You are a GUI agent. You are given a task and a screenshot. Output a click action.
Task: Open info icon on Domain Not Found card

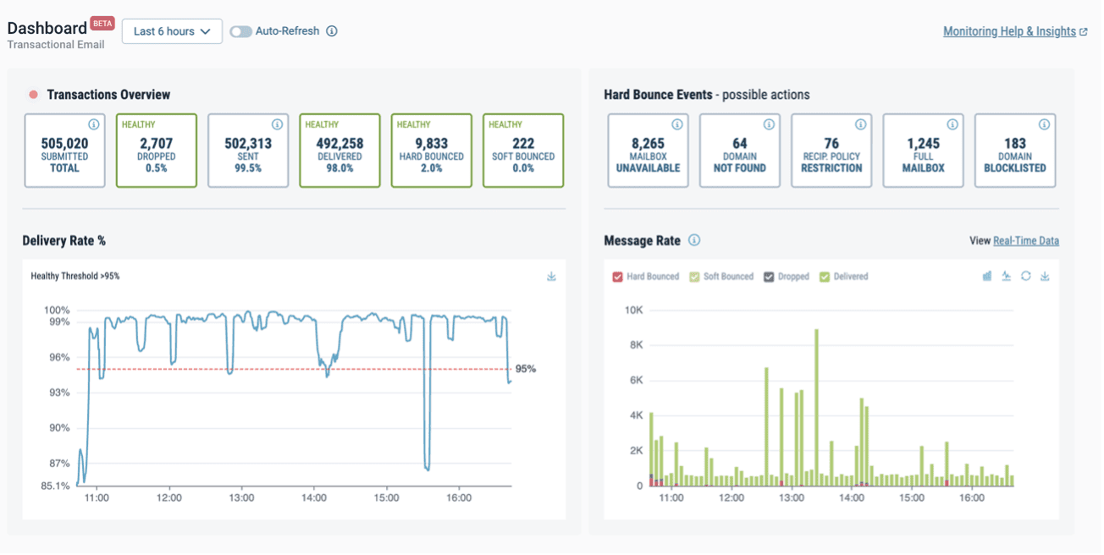(769, 124)
